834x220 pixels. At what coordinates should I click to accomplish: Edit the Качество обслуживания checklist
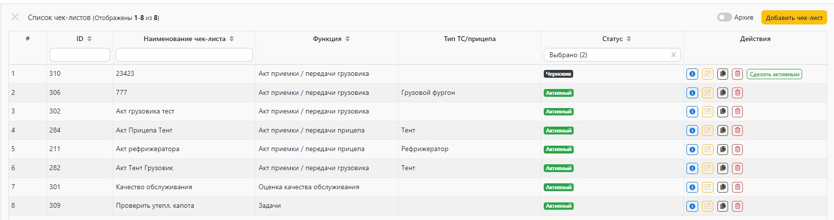[x=707, y=187]
